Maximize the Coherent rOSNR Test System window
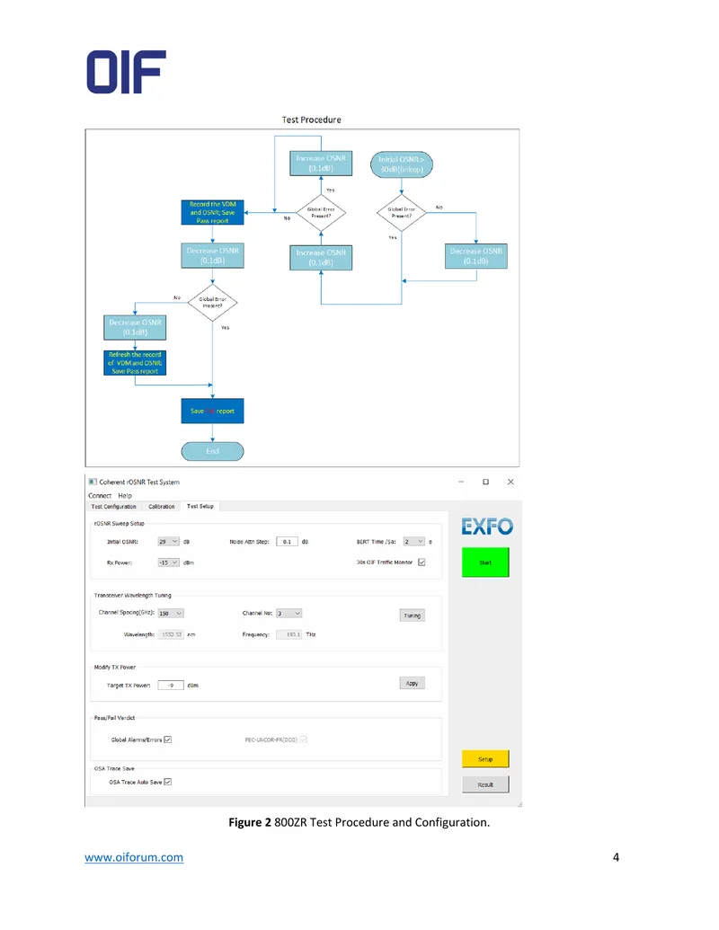 tap(486, 482)
